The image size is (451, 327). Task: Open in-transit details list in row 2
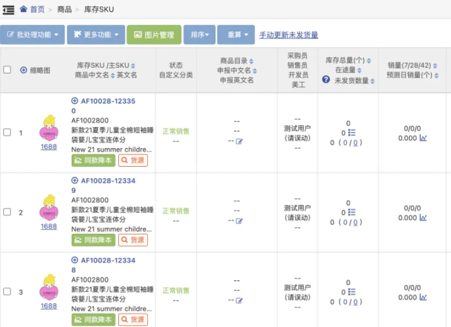click(352, 212)
